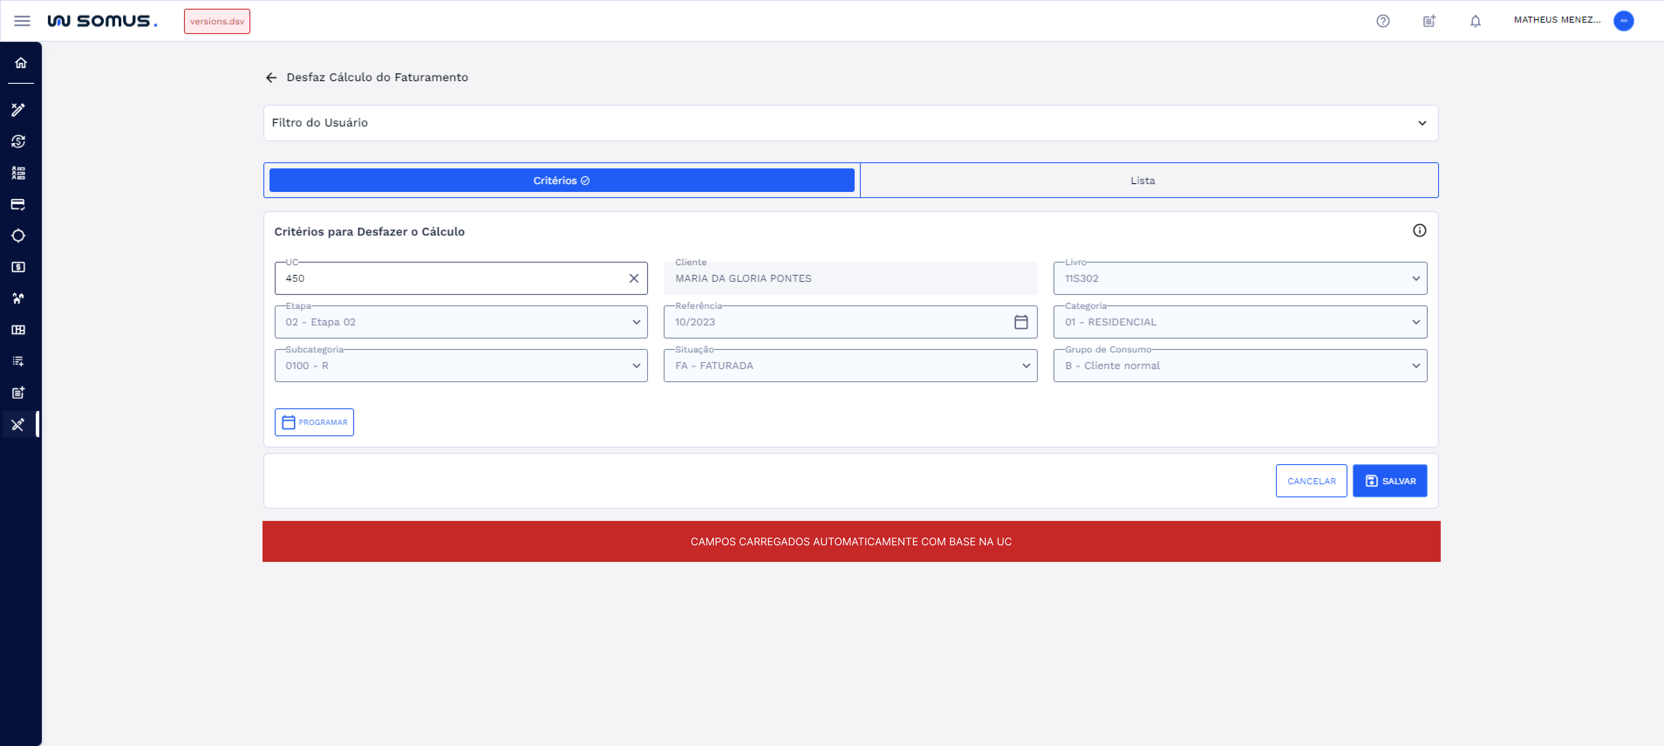Click the home icon in sidebar
Screen dimensions: 1664x746
(20, 63)
